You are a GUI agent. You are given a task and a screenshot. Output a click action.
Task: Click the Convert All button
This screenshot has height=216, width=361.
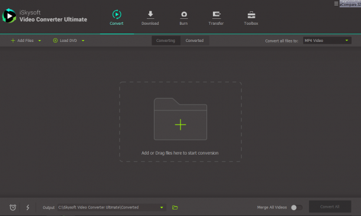pos(330,207)
